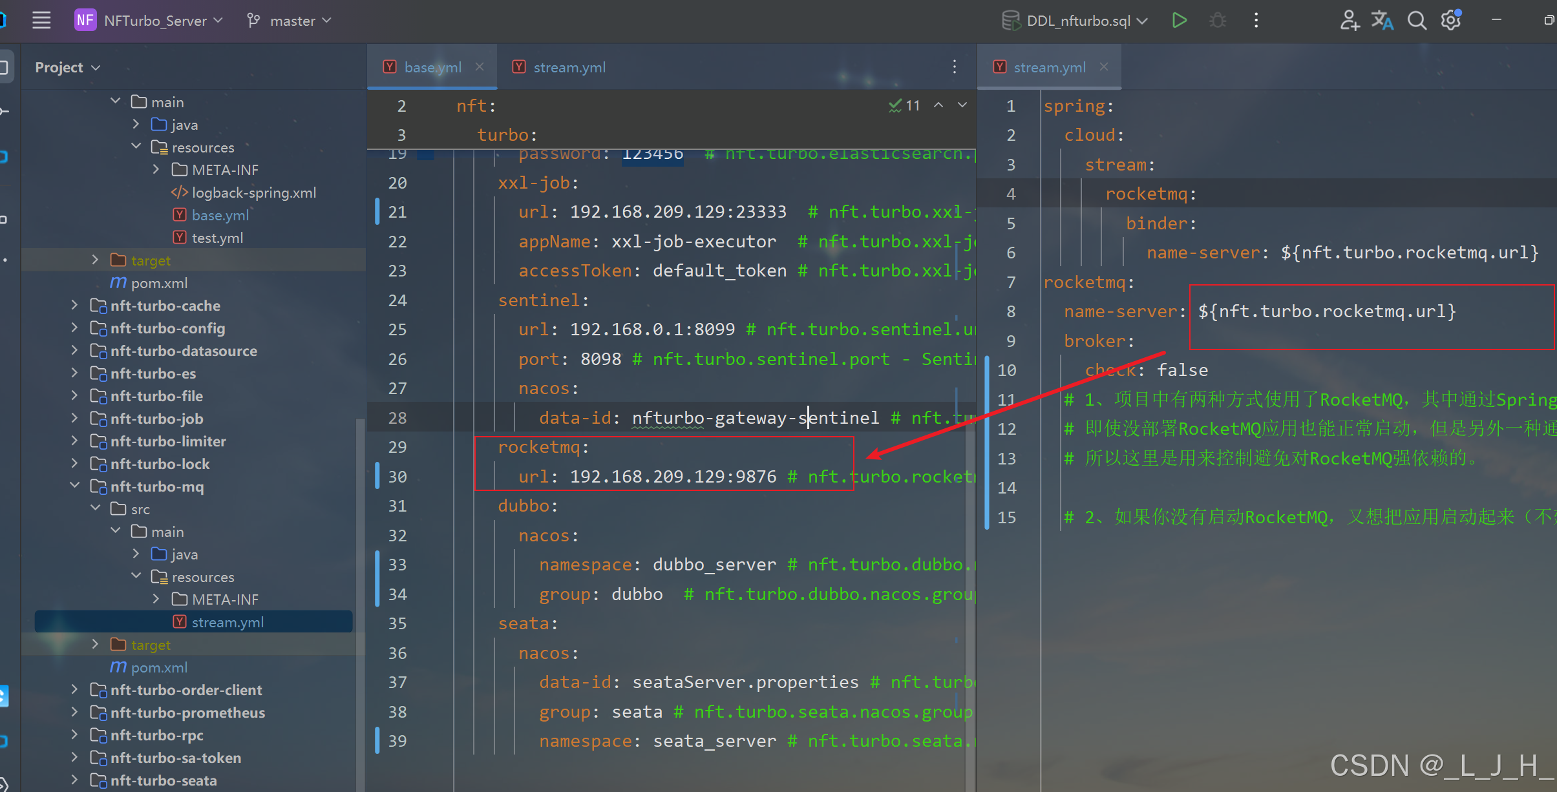1557x792 pixels.
Task: Jump to next highlighted problem arrow
Action: pos(962,105)
